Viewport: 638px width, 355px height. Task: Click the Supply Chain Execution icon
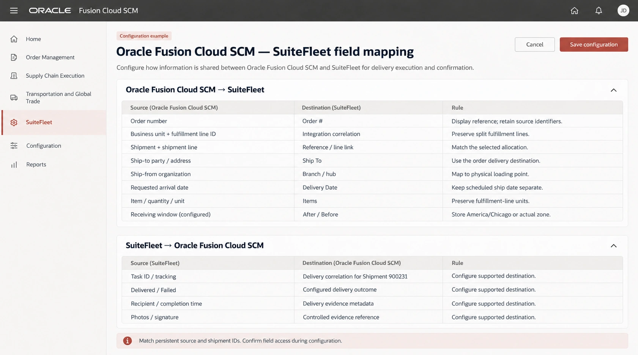(14, 75)
